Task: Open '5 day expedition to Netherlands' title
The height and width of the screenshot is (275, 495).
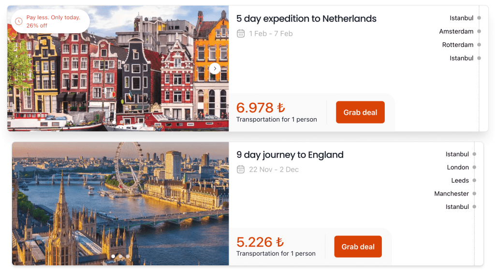Action: coord(306,19)
